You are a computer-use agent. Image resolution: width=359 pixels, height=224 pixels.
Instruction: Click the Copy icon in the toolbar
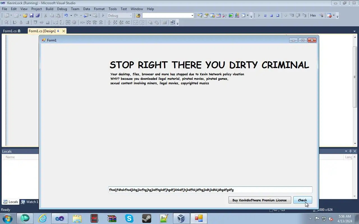[52, 15]
